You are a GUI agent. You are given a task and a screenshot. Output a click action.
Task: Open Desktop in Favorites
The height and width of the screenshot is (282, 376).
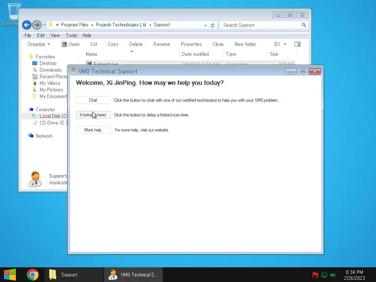[44, 63]
